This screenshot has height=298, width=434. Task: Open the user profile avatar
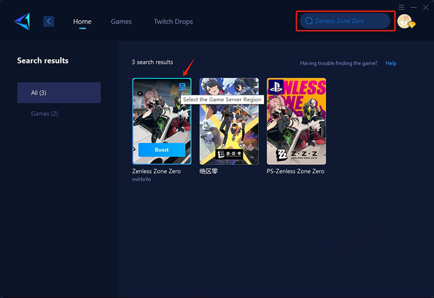(406, 22)
